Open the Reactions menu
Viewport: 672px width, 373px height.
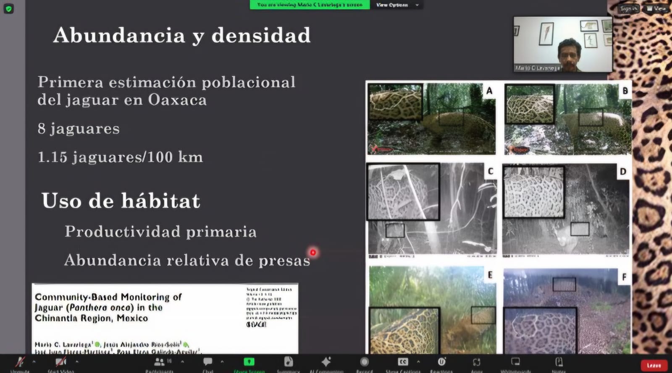441,362
